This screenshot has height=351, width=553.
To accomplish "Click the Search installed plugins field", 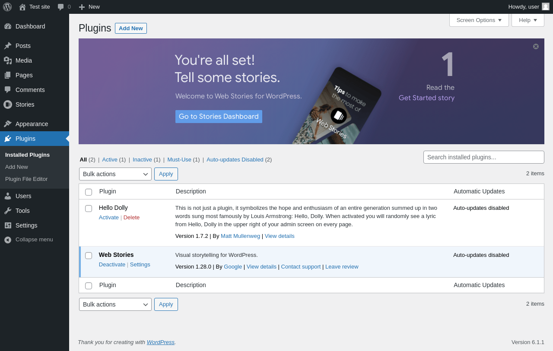I will coord(484,157).
